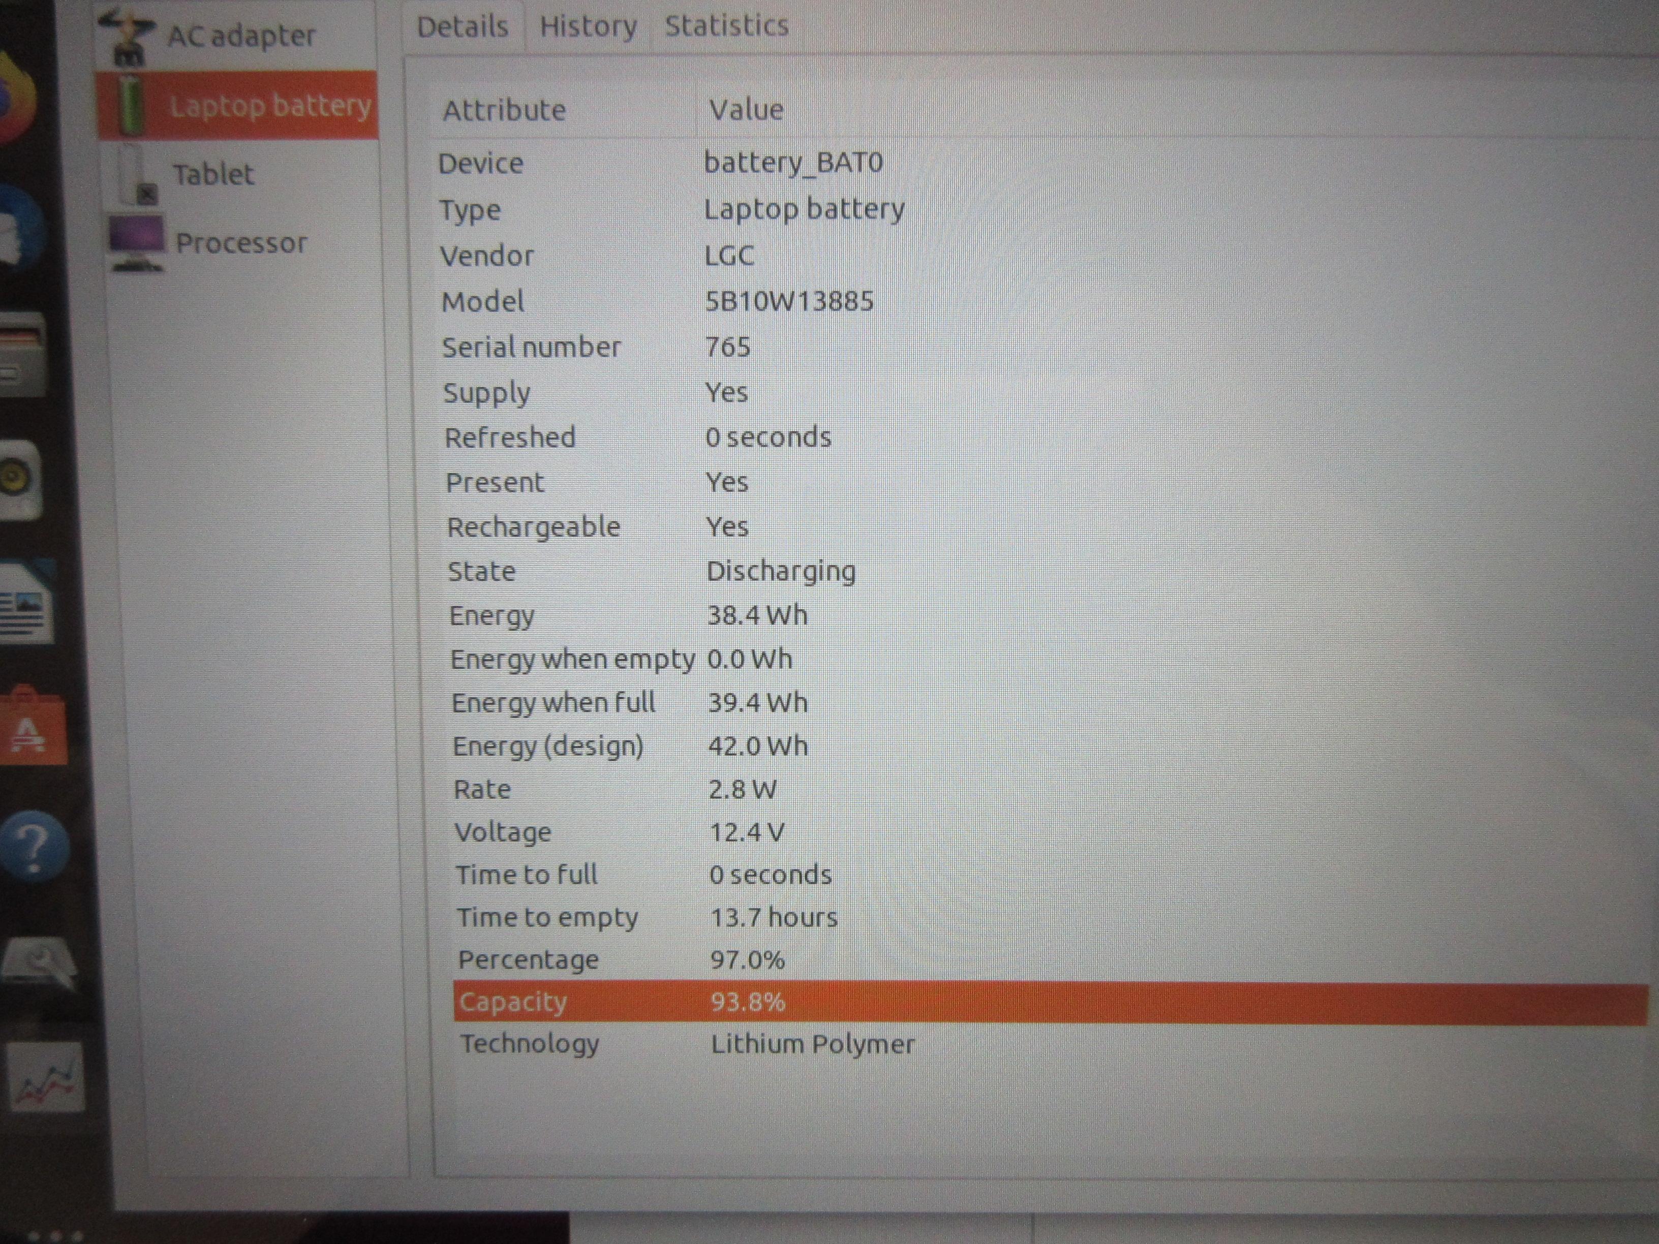Select the Serial number row
1659x1244 pixels.
[x=1042, y=347]
